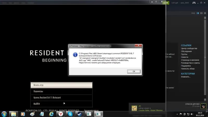Click the blue information icon in error dialog

pos(75,55)
